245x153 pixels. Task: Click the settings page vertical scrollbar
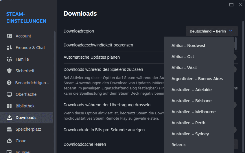point(243,87)
